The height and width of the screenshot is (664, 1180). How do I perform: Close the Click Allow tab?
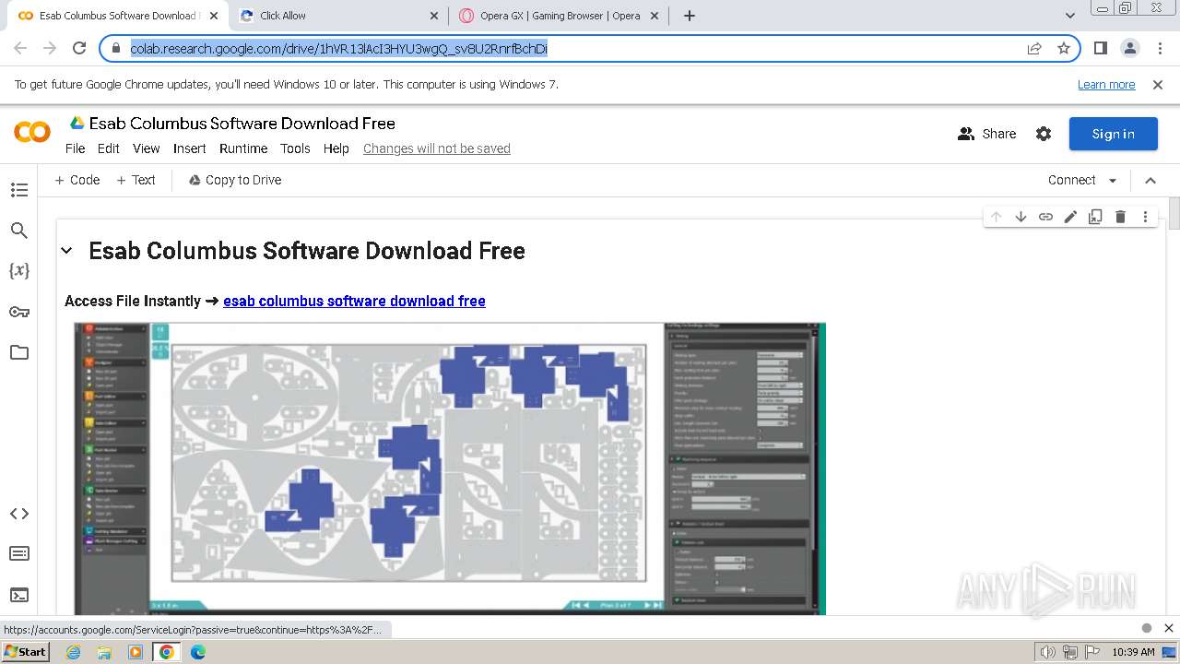(x=434, y=16)
